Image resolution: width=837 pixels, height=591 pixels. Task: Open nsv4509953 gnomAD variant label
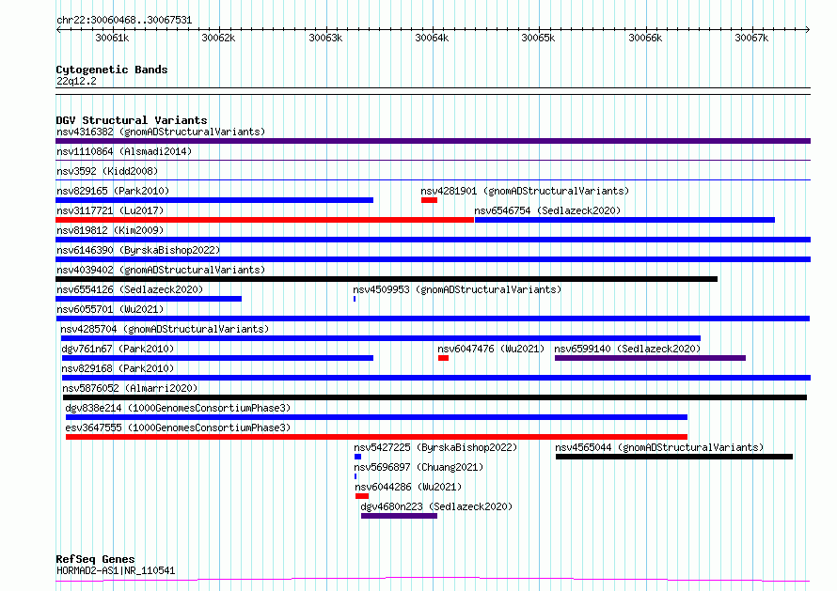point(457,289)
